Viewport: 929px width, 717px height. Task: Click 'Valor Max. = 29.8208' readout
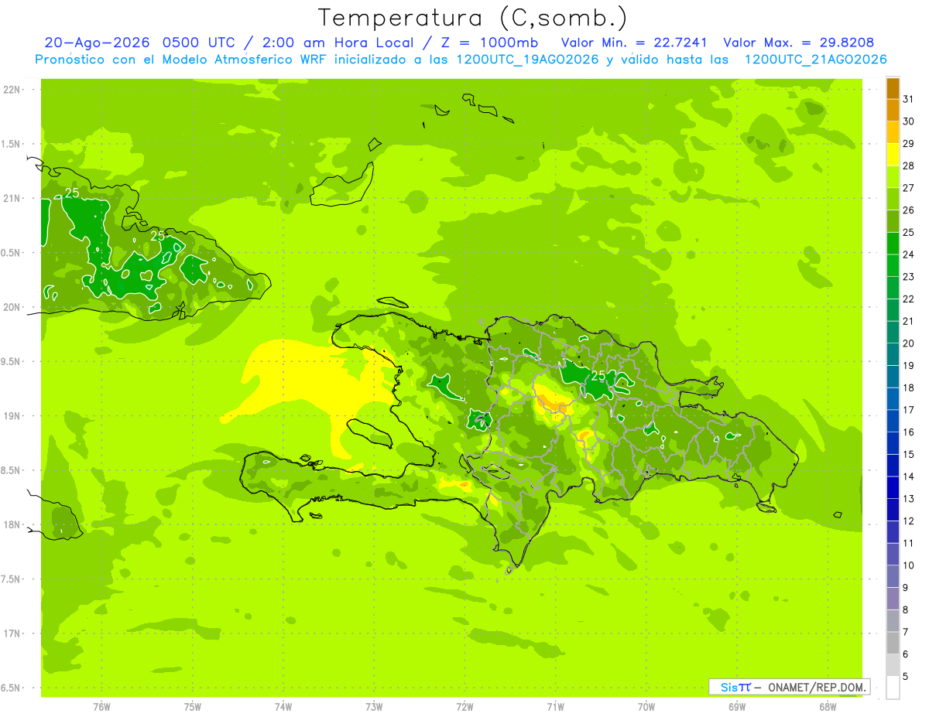pyautogui.click(x=798, y=43)
